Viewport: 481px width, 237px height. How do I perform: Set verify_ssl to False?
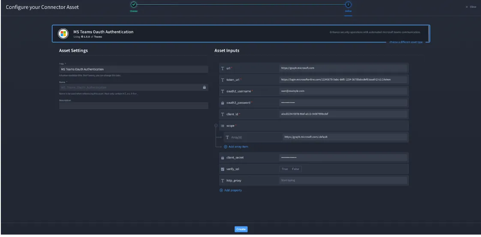295,169
